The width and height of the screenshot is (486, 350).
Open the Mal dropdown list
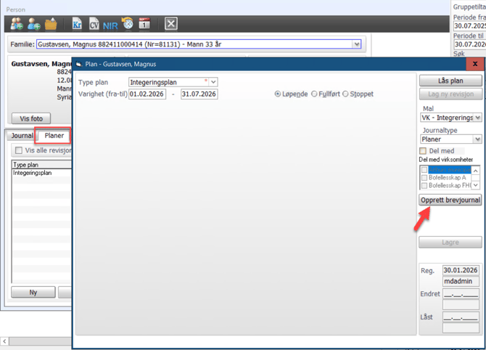point(477,118)
